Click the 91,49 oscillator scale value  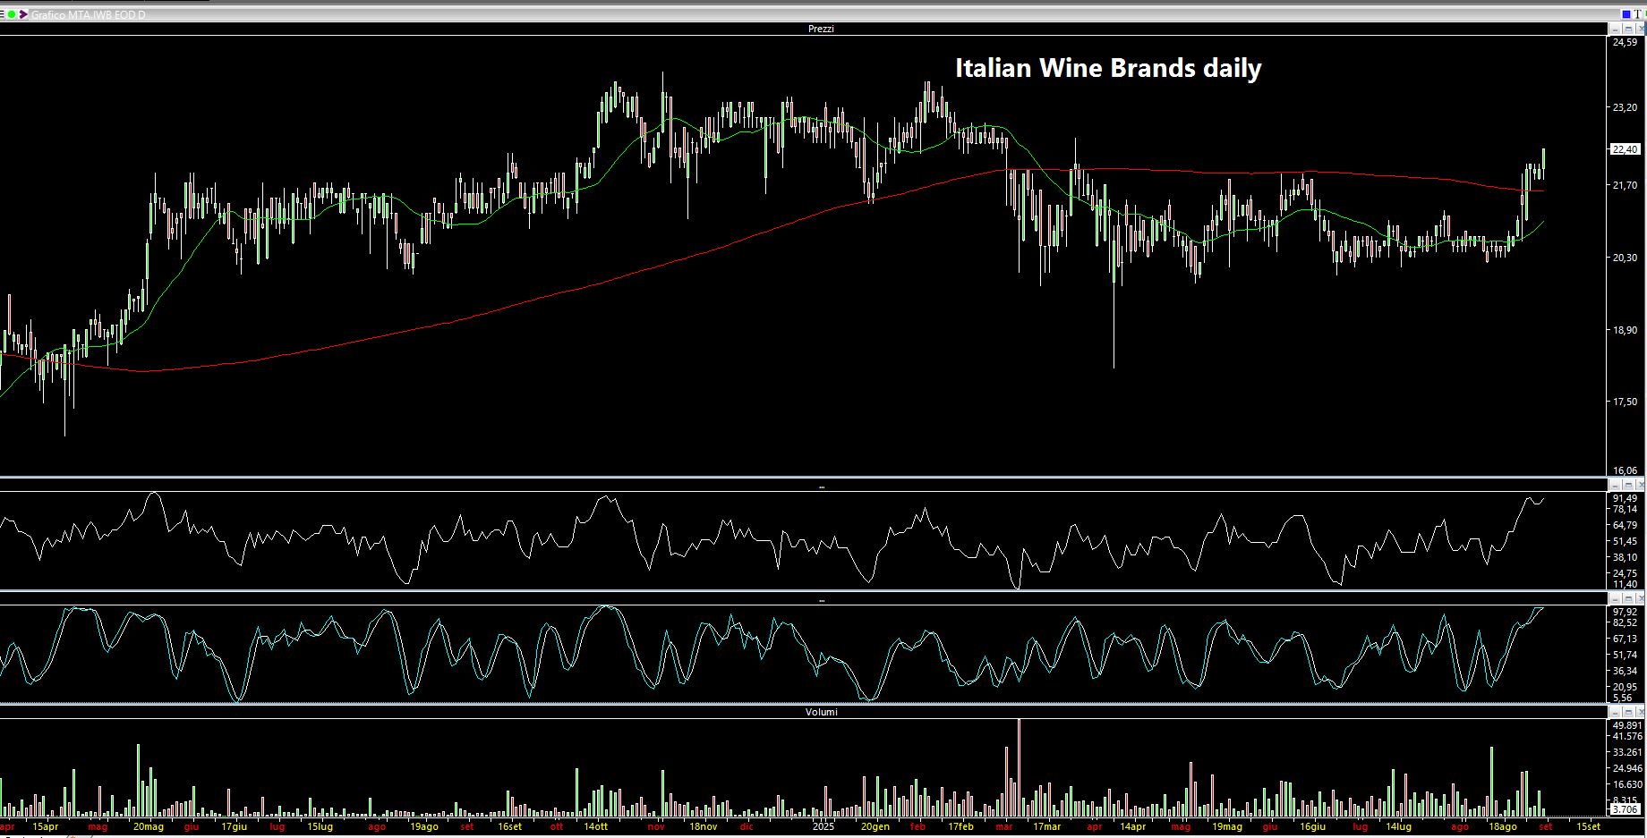pos(1625,498)
